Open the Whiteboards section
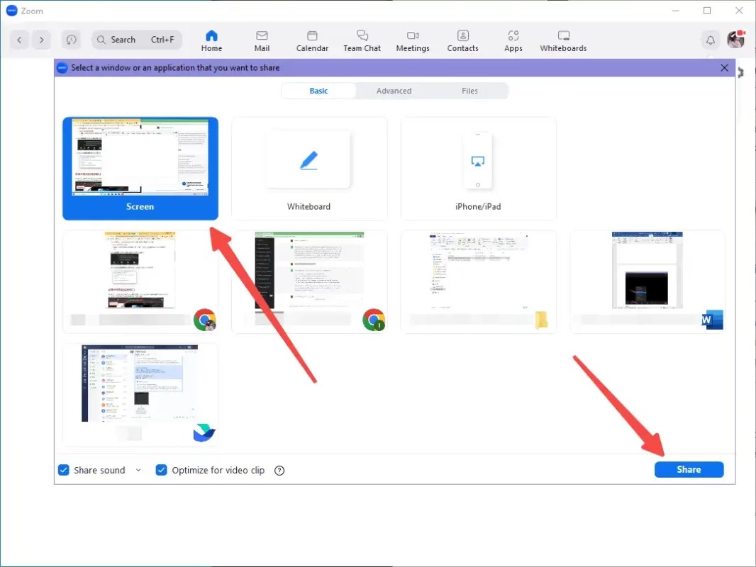 click(x=562, y=40)
